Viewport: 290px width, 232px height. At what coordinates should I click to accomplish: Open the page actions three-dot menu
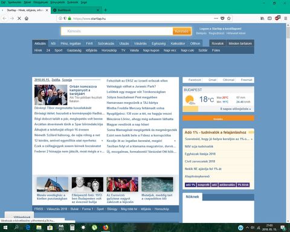tap(216, 18)
